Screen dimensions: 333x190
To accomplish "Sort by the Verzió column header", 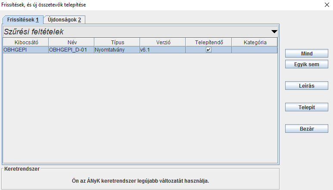I will pos(163,42).
